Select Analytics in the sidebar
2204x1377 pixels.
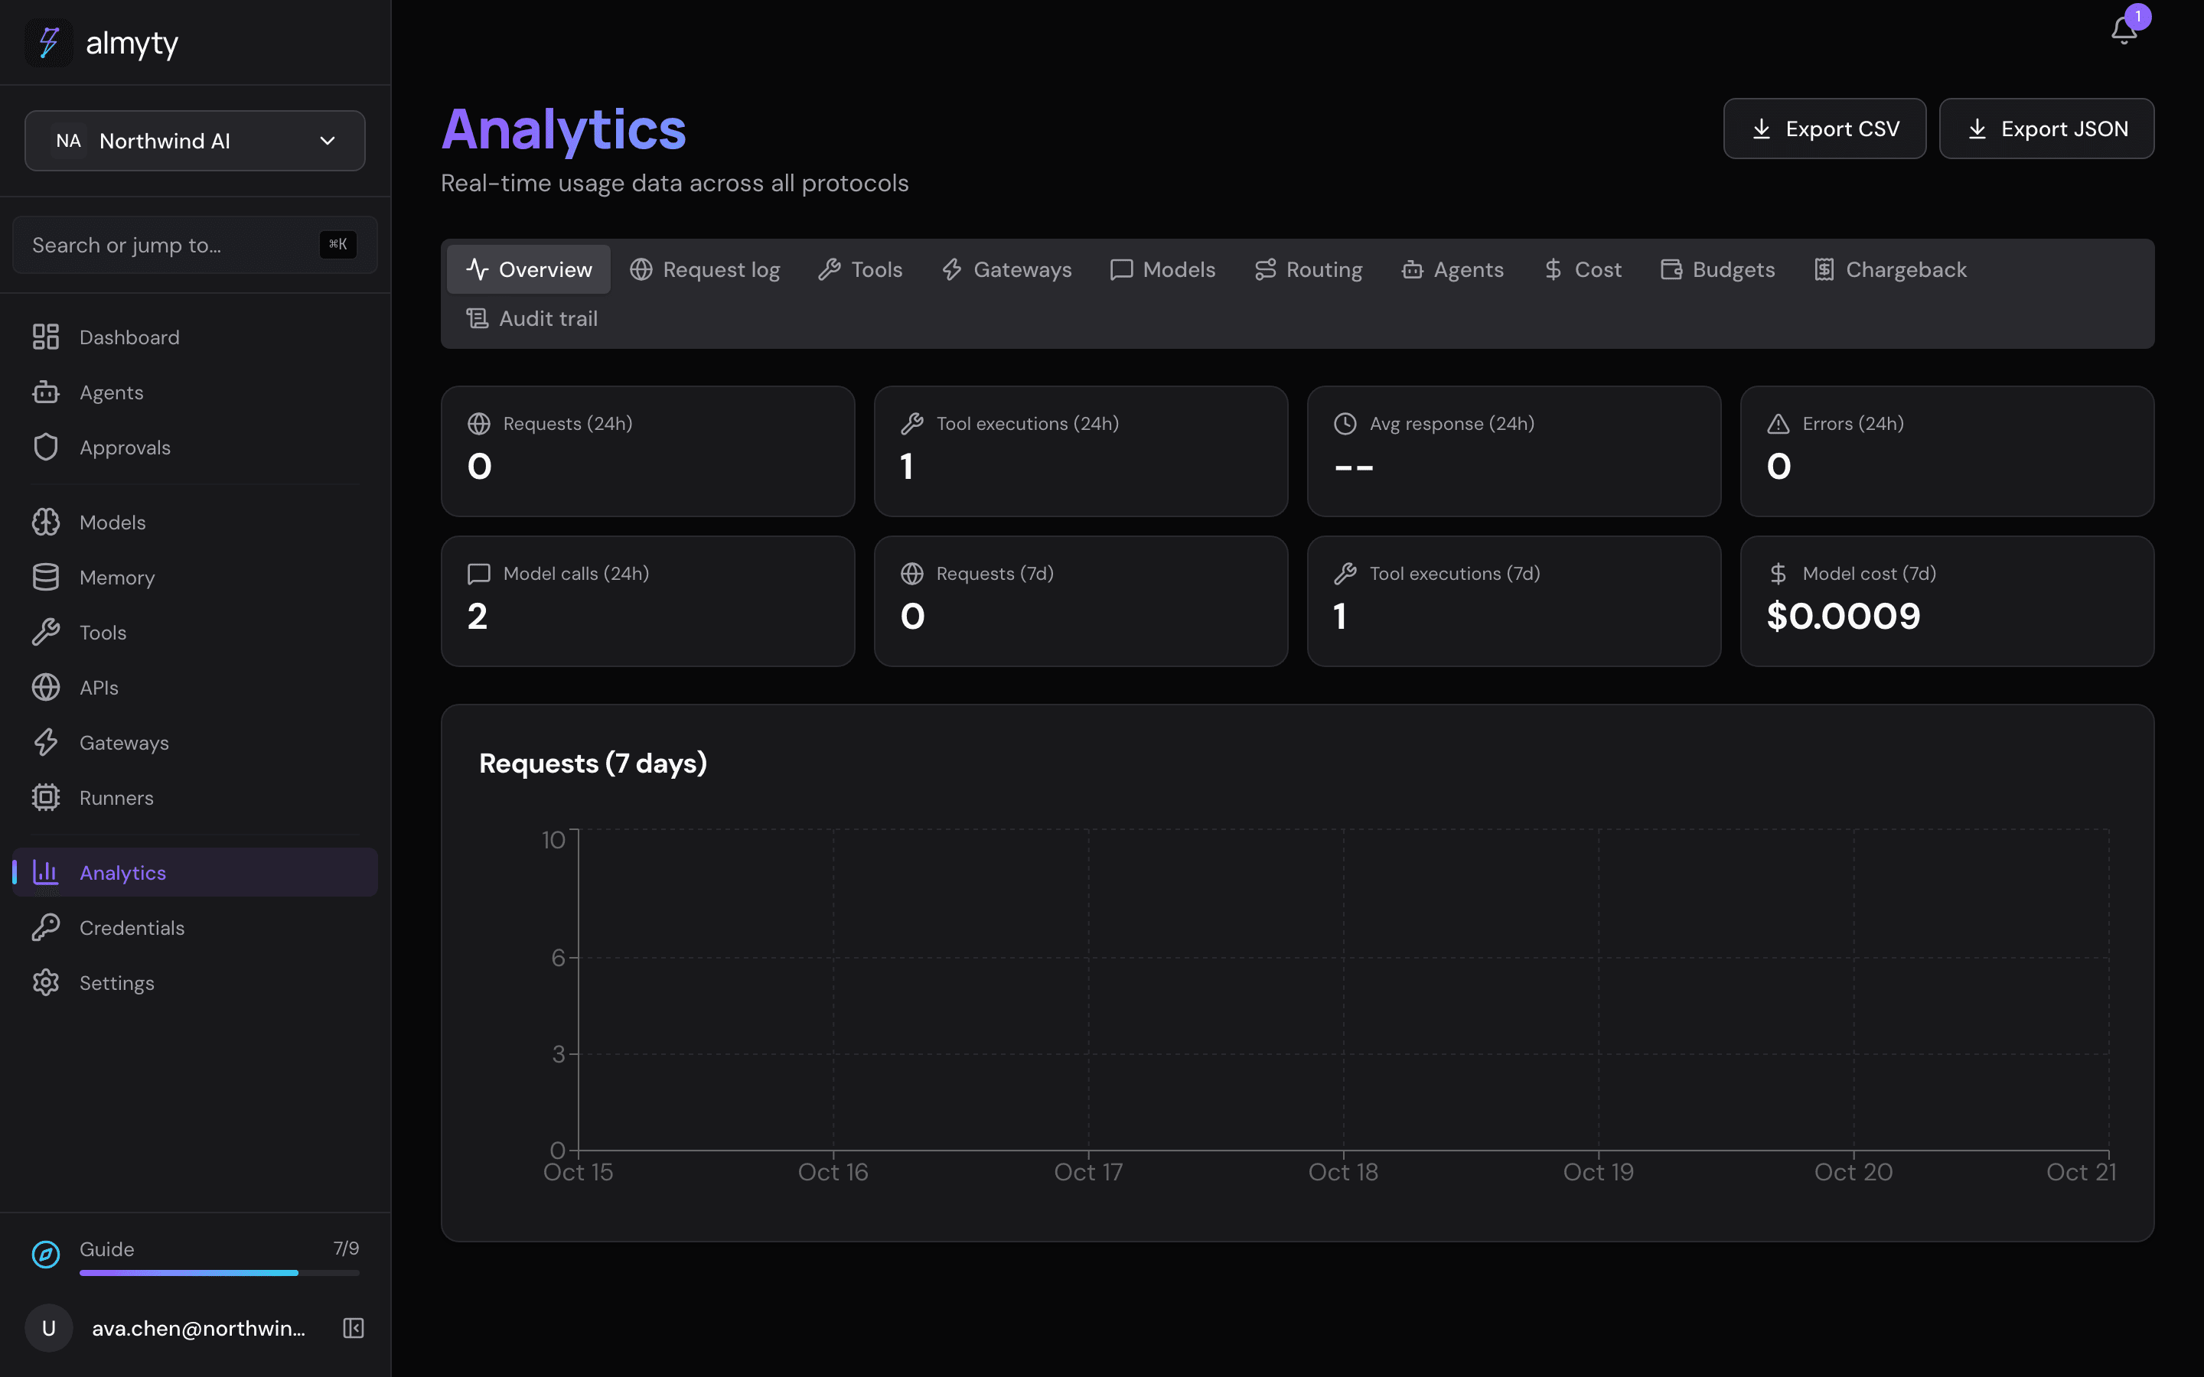195,872
